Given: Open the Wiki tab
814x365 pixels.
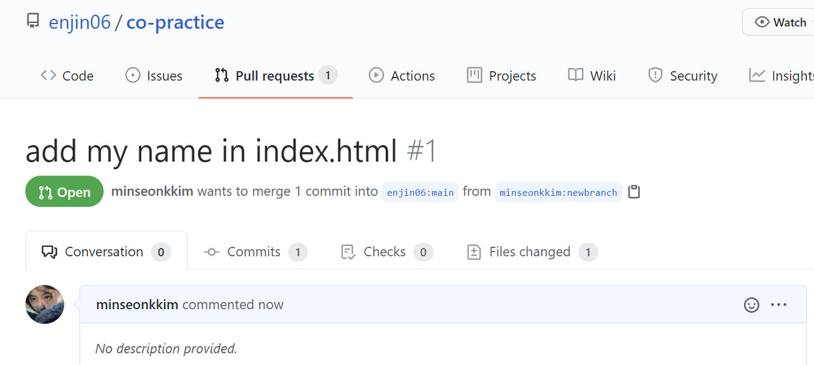Looking at the screenshot, I should (x=592, y=76).
